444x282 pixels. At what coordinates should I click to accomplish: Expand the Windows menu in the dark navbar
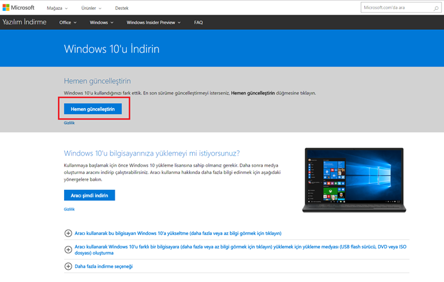click(x=101, y=23)
